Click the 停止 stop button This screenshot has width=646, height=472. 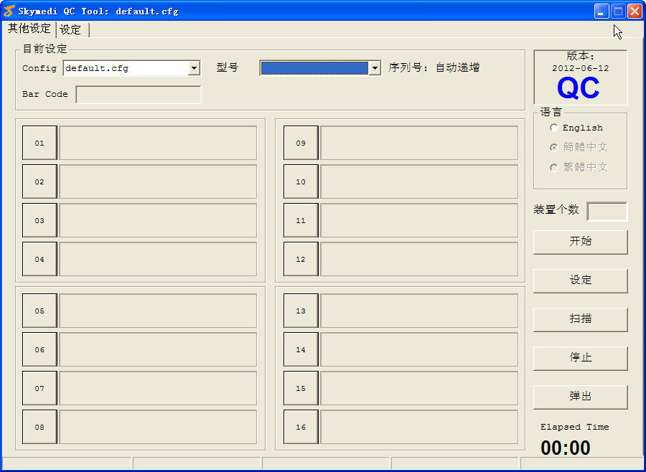pos(580,357)
